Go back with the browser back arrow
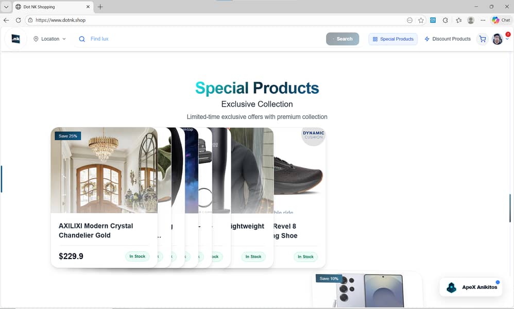 tap(6, 20)
